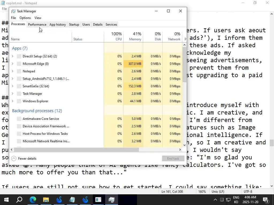
Task: Sort processes by CPU column header
Action: click(114, 36)
